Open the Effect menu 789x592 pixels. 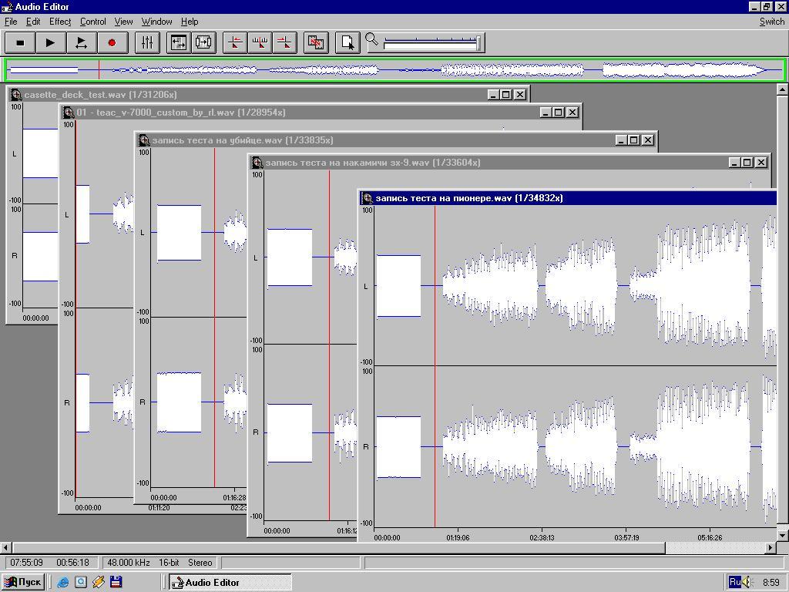(x=59, y=22)
